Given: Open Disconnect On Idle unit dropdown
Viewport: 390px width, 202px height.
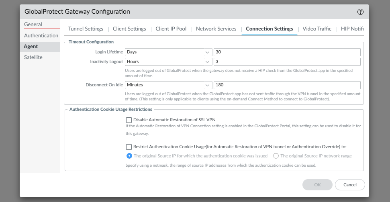Looking at the screenshot, I should point(169,85).
